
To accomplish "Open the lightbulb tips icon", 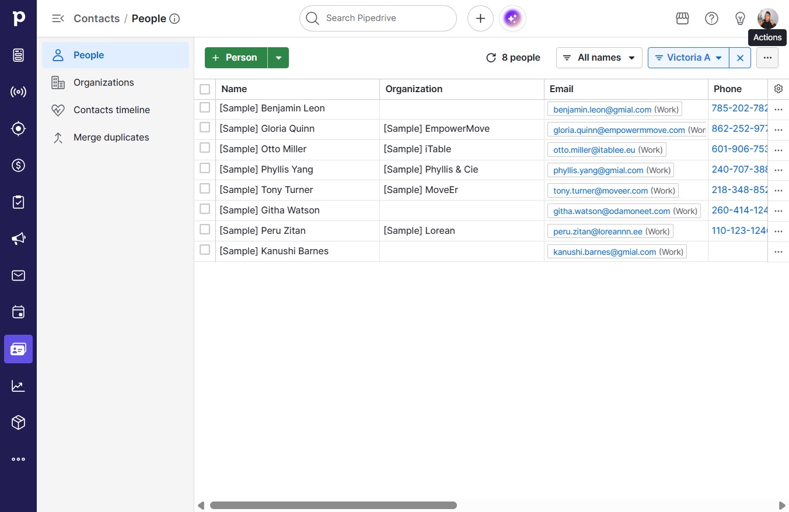I will (740, 19).
